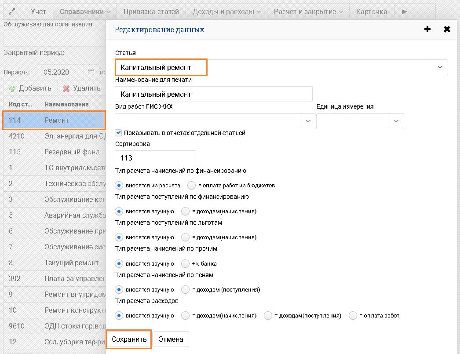Viewport: 460px width, 354px height.
Task: Expand the Статья dropdown arrow
Action: pyautogui.click(x=440, y=68)
